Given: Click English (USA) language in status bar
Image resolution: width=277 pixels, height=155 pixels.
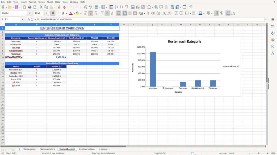Looking at the screenshot, I should (160, 153).
